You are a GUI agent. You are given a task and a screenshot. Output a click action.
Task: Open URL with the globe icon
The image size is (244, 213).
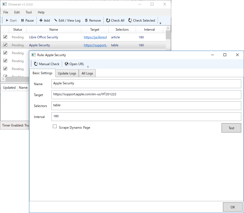74,64
